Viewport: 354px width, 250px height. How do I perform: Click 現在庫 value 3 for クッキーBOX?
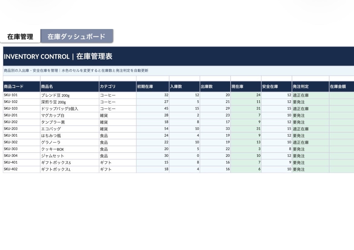[x=246, y=149]
